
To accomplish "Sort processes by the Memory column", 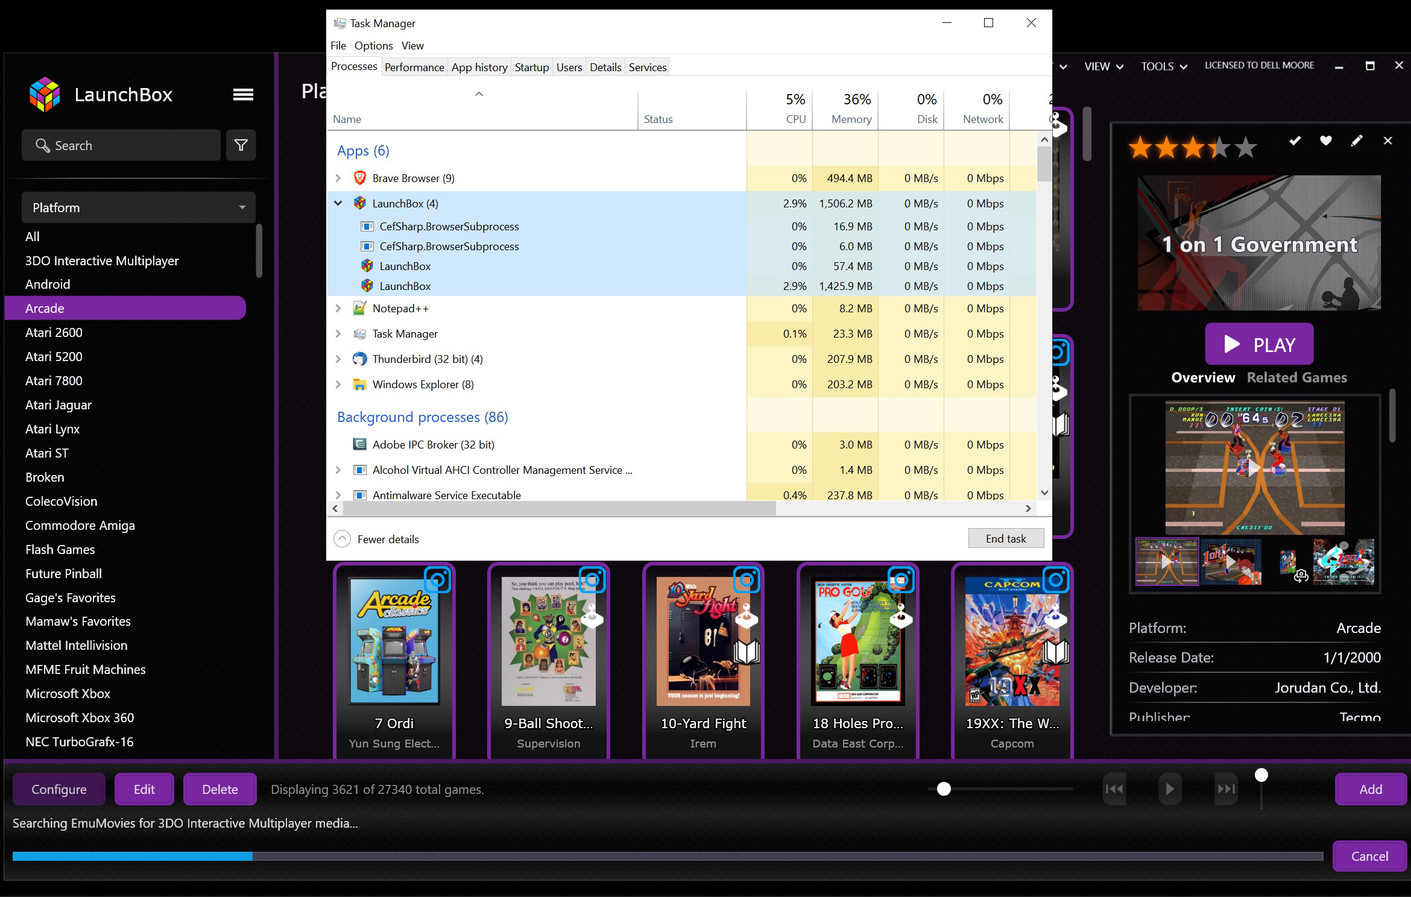I will tap(845, 109).
